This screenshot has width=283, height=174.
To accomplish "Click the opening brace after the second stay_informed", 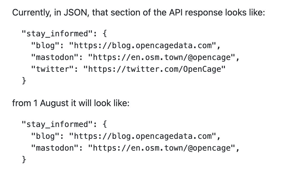I will click(105, 124).
